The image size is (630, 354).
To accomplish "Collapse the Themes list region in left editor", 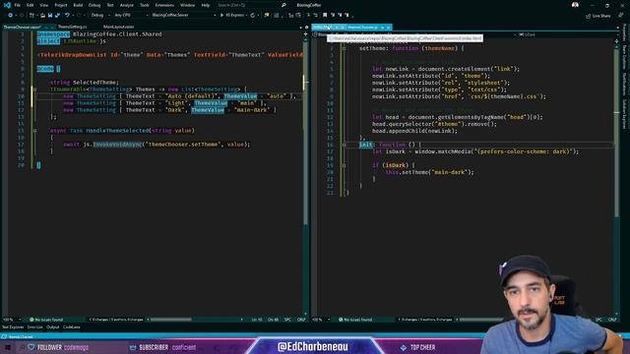I will [x=34, y=89].
